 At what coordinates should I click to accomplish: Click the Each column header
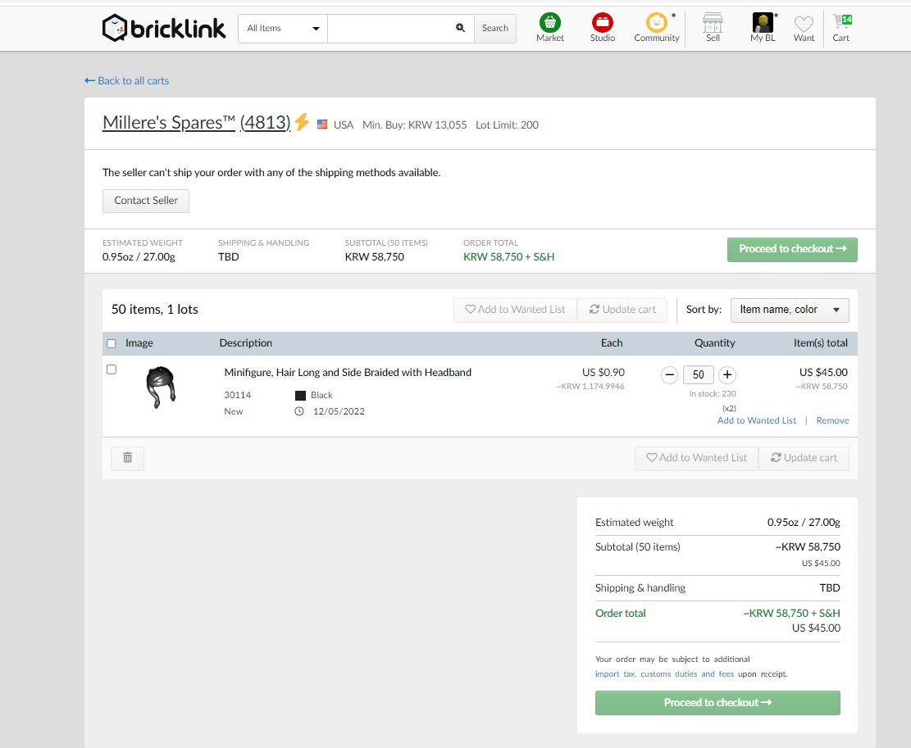coord(612,343)
